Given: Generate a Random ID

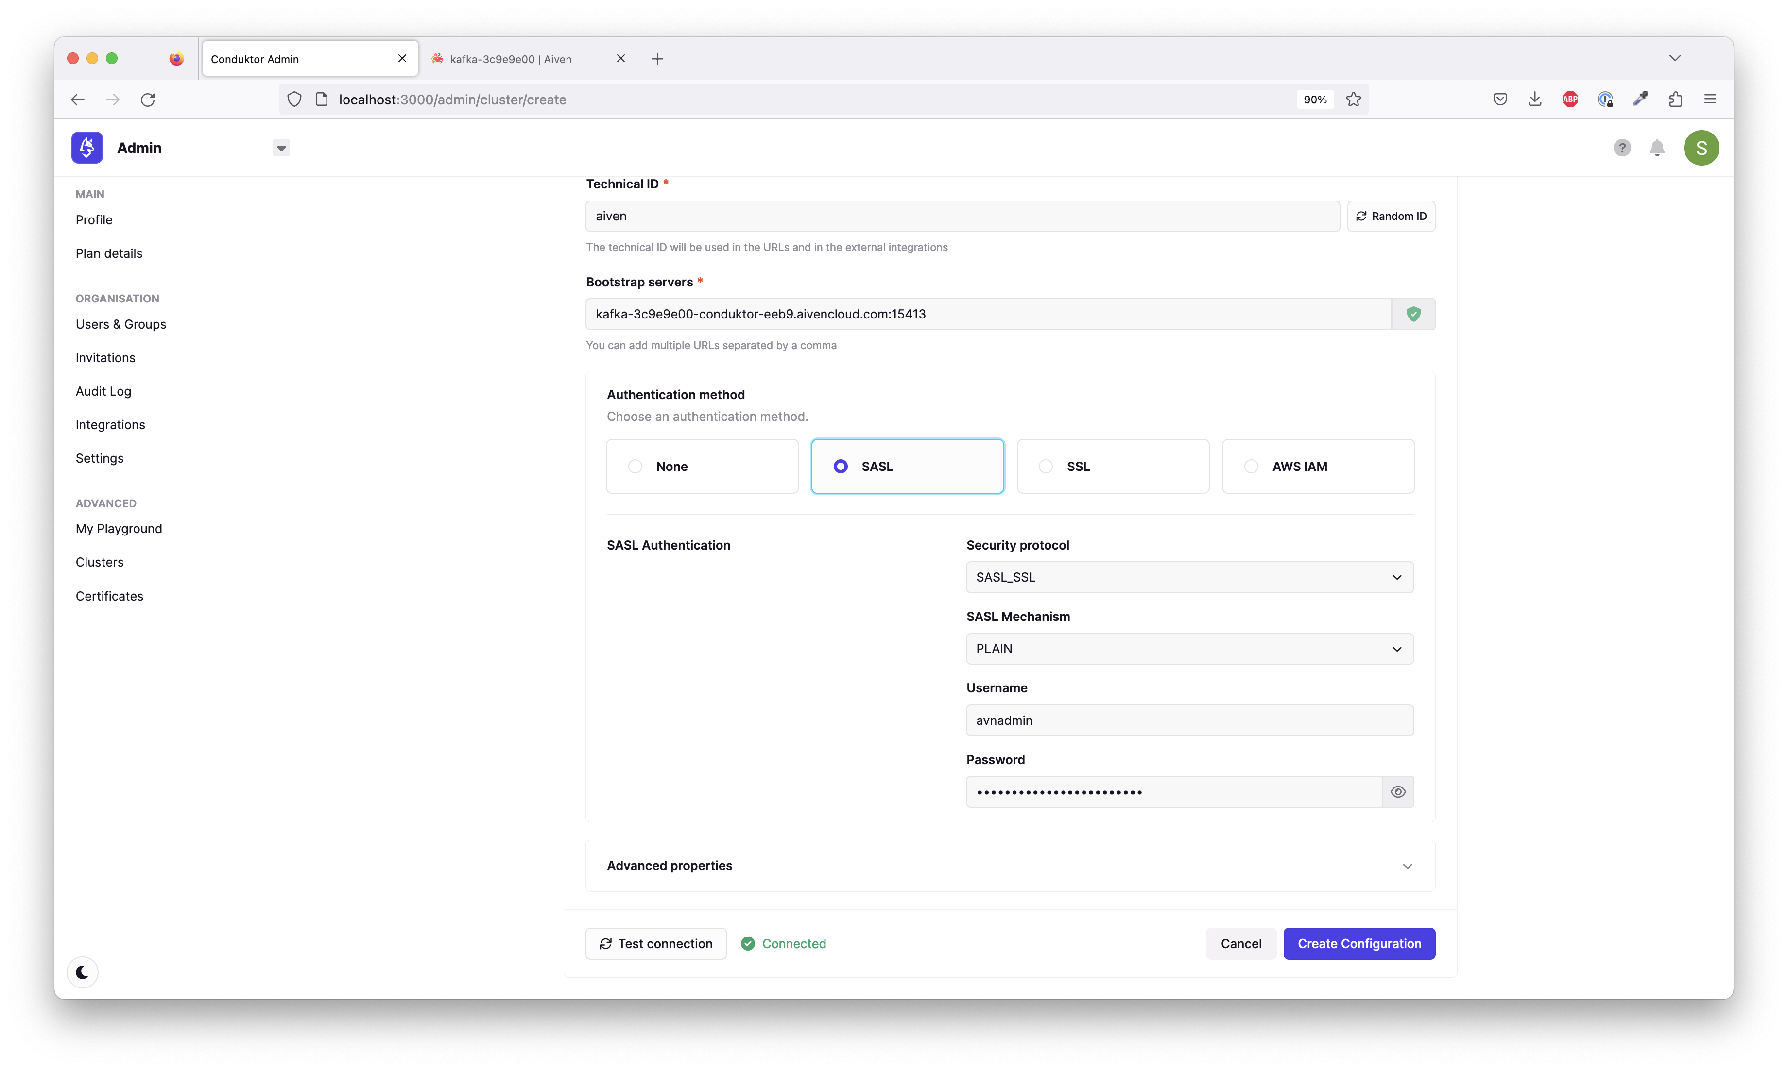Looking at the screenshot, I should 1391,216.
